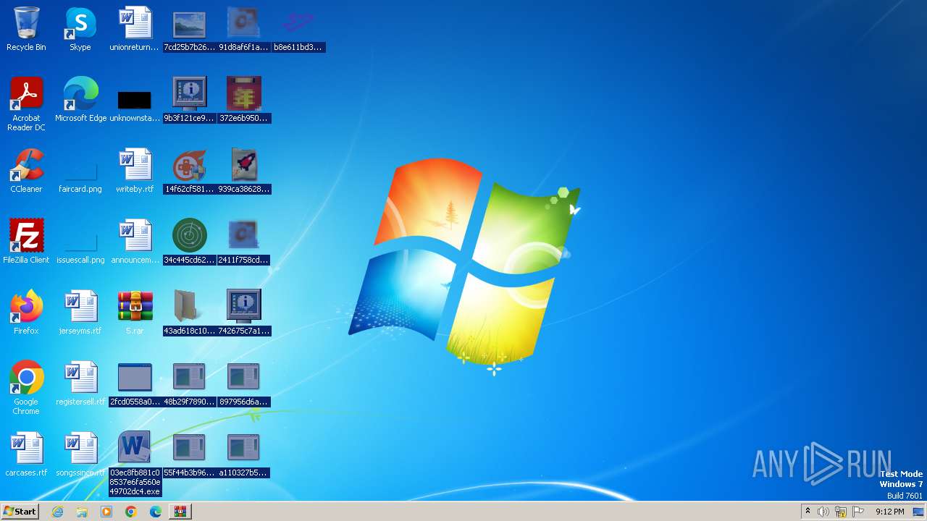Open the WinRAR taskbar button
Image resolution: width=927 pixels, height=521 pixels.
tap(180, 512)
